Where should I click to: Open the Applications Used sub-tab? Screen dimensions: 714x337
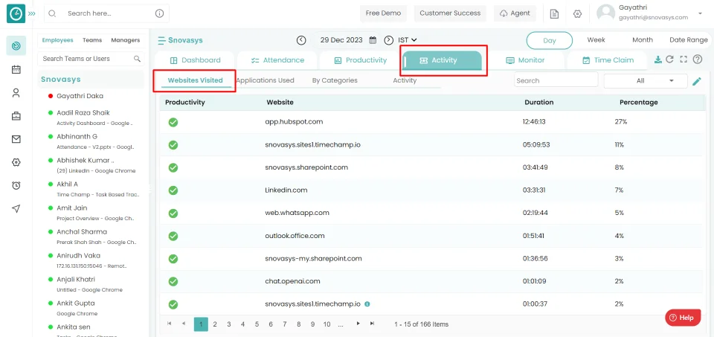click(266, 80)
